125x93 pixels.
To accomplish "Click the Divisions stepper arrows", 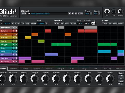I will (x=86, y=23).
